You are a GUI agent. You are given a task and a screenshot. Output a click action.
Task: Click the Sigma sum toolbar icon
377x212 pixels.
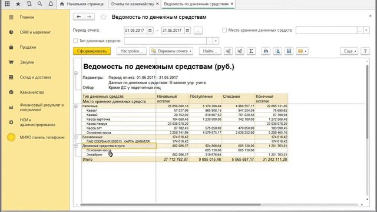pyautogui.click(x=251, y=51)
